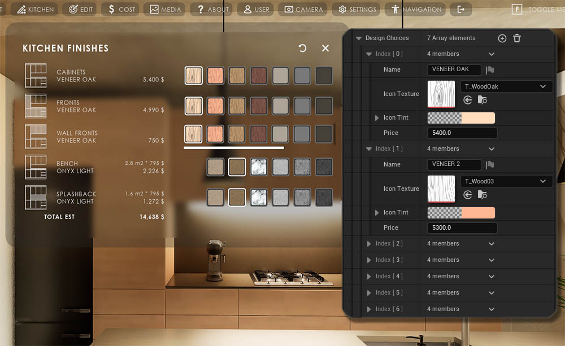Expand Index [2] entry
Screen dimensions: 565x346
tap(368, 244)
